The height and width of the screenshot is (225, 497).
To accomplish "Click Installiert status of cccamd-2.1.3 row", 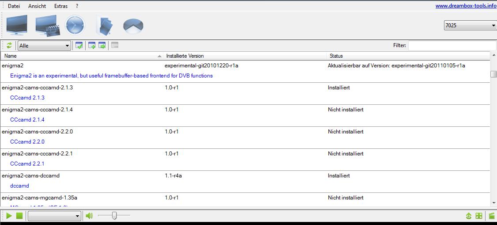I will click(339, 88).
